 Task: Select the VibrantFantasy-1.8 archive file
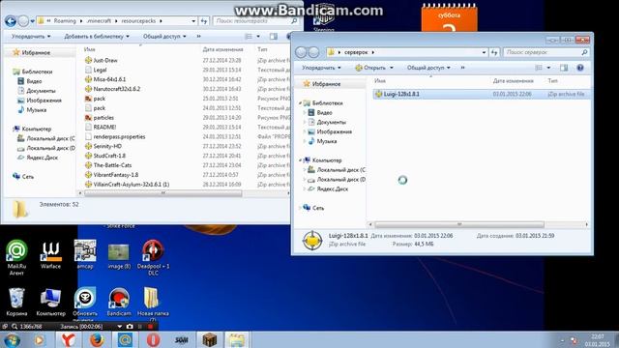[116, 174]
